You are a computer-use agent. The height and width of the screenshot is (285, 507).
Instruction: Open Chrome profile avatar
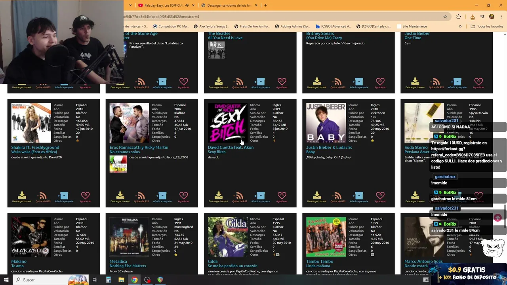[x=492, y=17]
